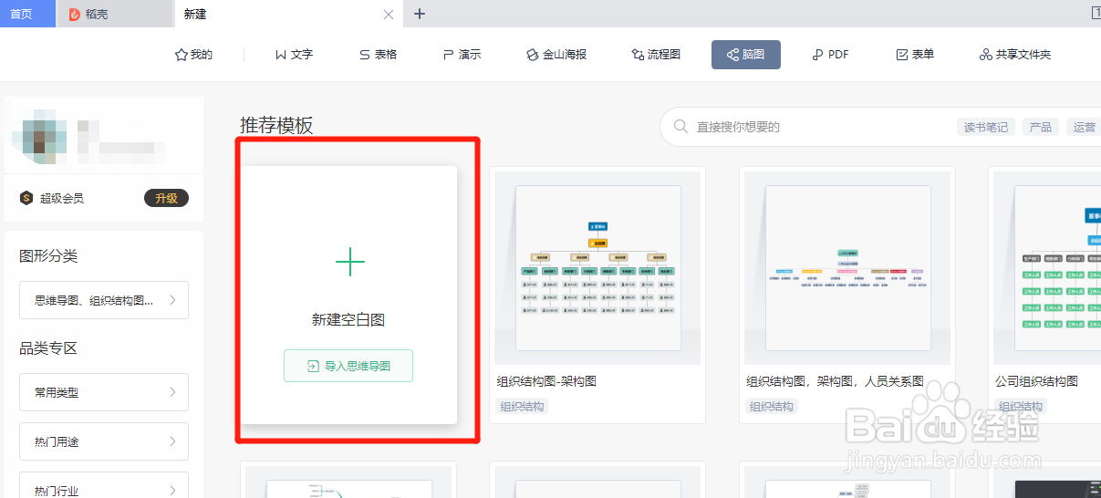
Task: Click the search magnifier icon
Action: tap(680, 127)
